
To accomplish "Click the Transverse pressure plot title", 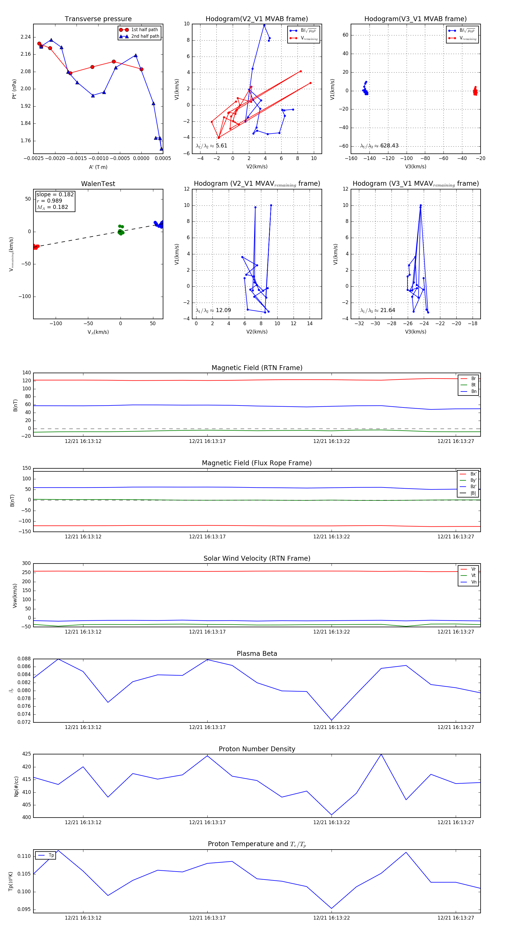I will [98, 19].
